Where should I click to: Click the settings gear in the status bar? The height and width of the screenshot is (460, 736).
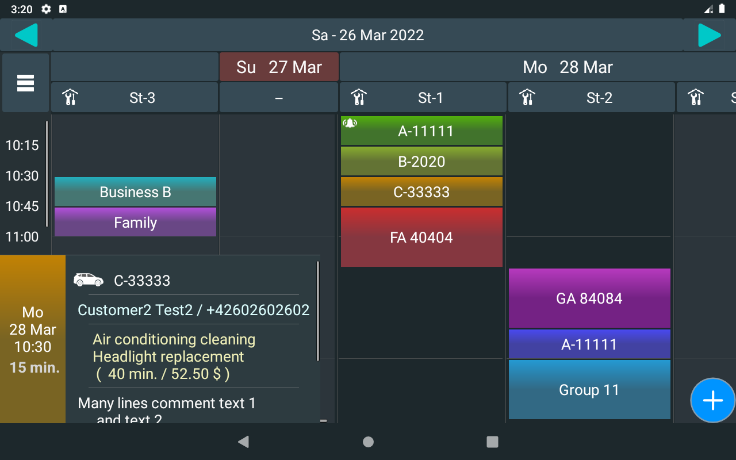point(46,9)
